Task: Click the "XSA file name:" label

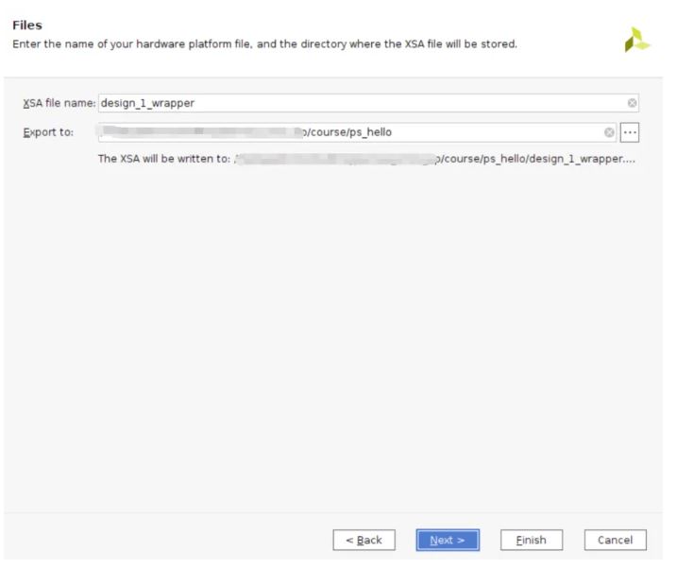Action: tap(59, 103)
